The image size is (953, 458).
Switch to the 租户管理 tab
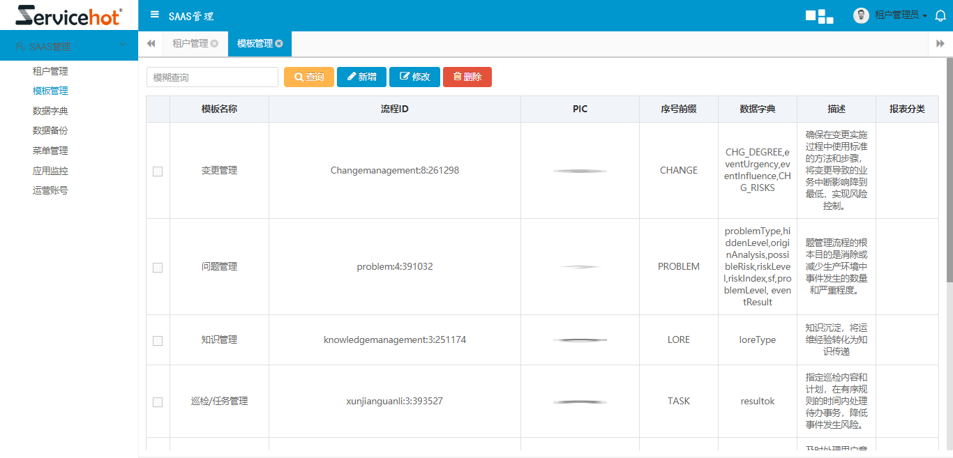pos(188,43)
